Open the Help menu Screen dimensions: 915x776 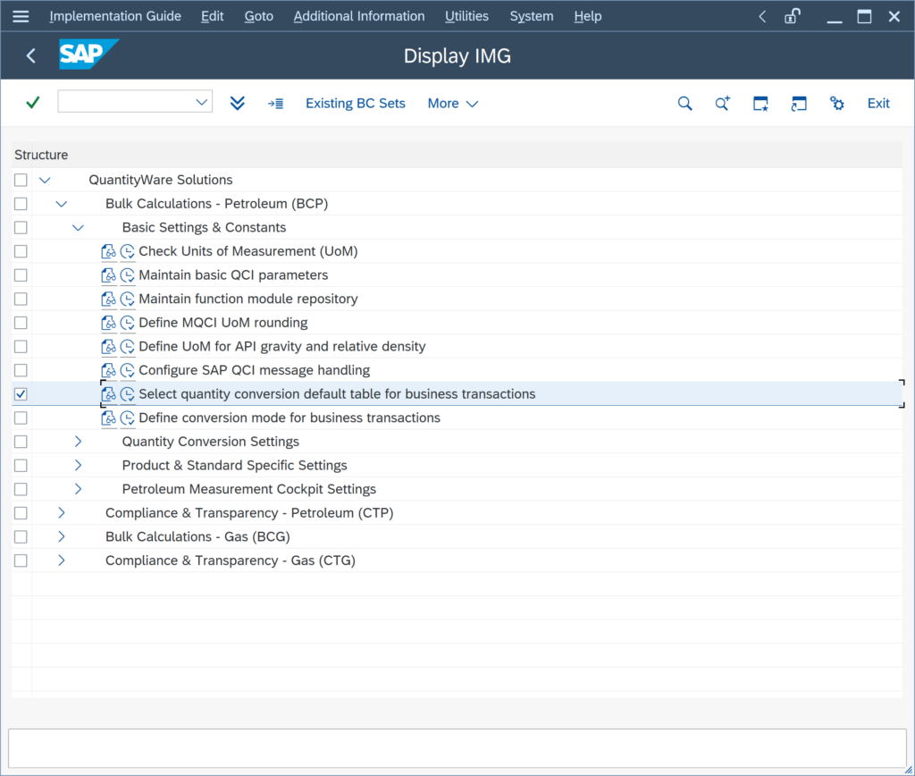coord(588,16)
